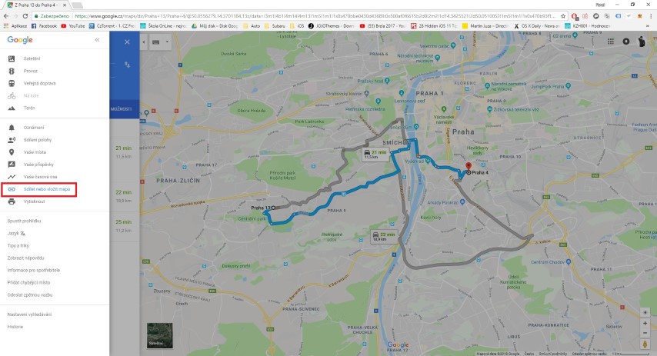Open the MOŽNOSTI route options
This screenshot has height=356, width=657.
(121, 109)
